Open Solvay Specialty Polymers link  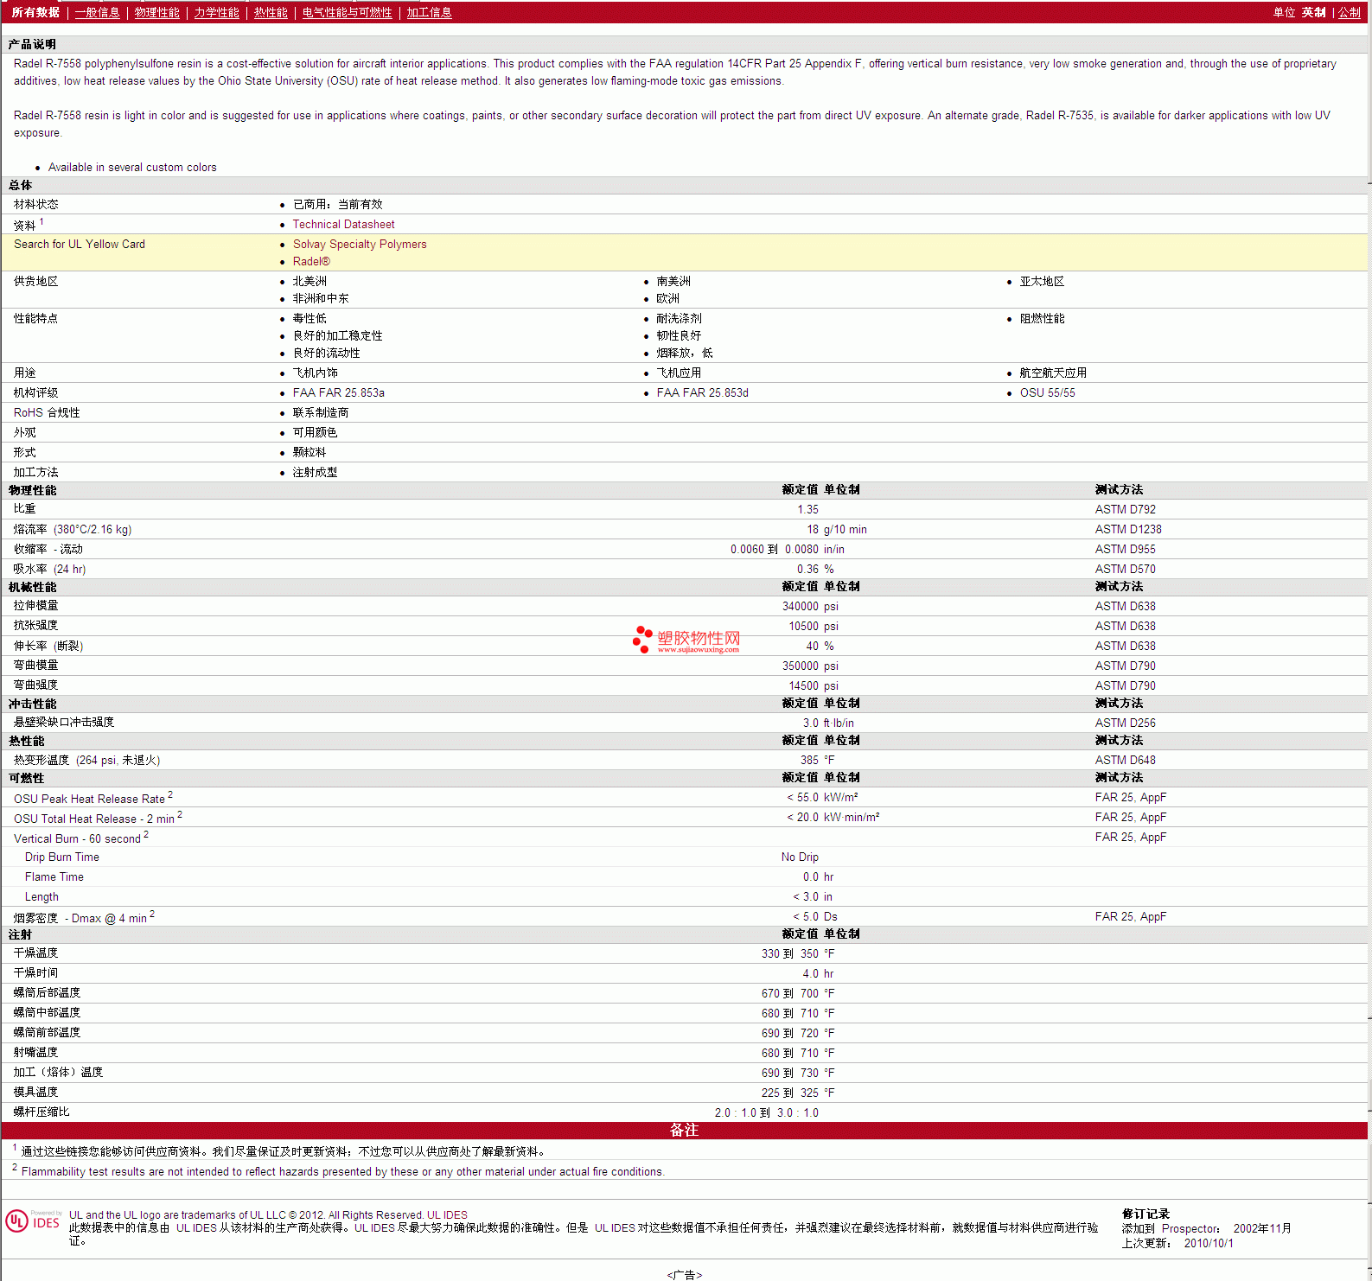(x=360, y=244)
